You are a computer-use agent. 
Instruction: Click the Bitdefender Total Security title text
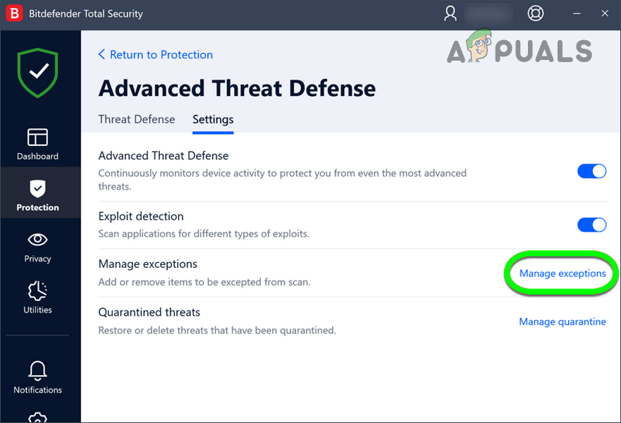pos(86,13)
